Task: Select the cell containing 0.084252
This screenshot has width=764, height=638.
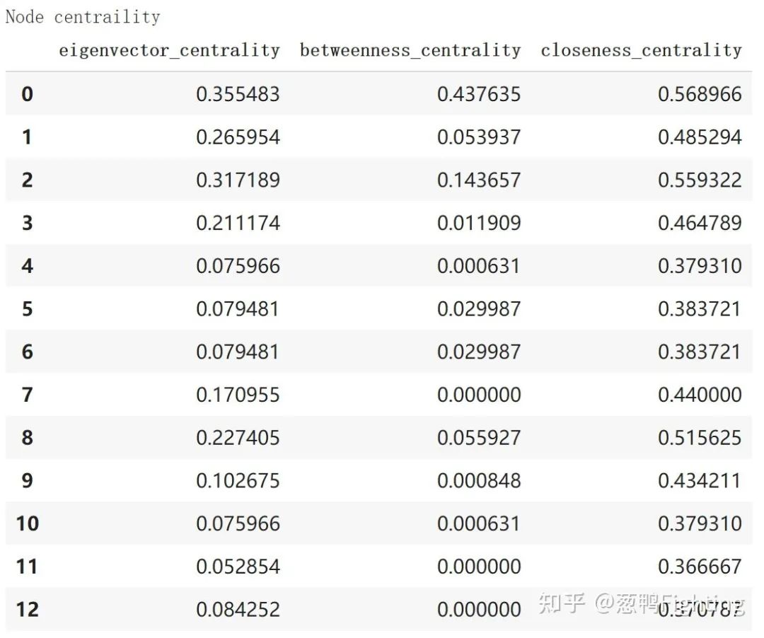Action: coord(238,609)
